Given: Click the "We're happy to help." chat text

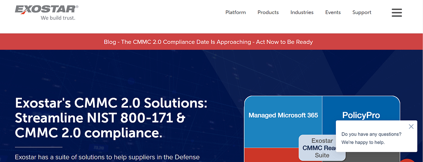Looking at the screenshot, I should coord(363,142).
